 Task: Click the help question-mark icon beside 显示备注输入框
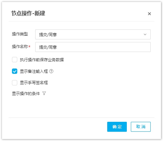click(51, 71)
